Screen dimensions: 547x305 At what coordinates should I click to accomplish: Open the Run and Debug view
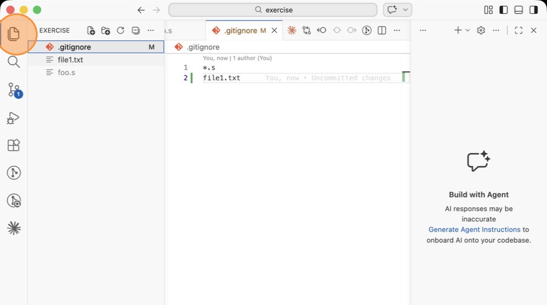coord(13,118)
